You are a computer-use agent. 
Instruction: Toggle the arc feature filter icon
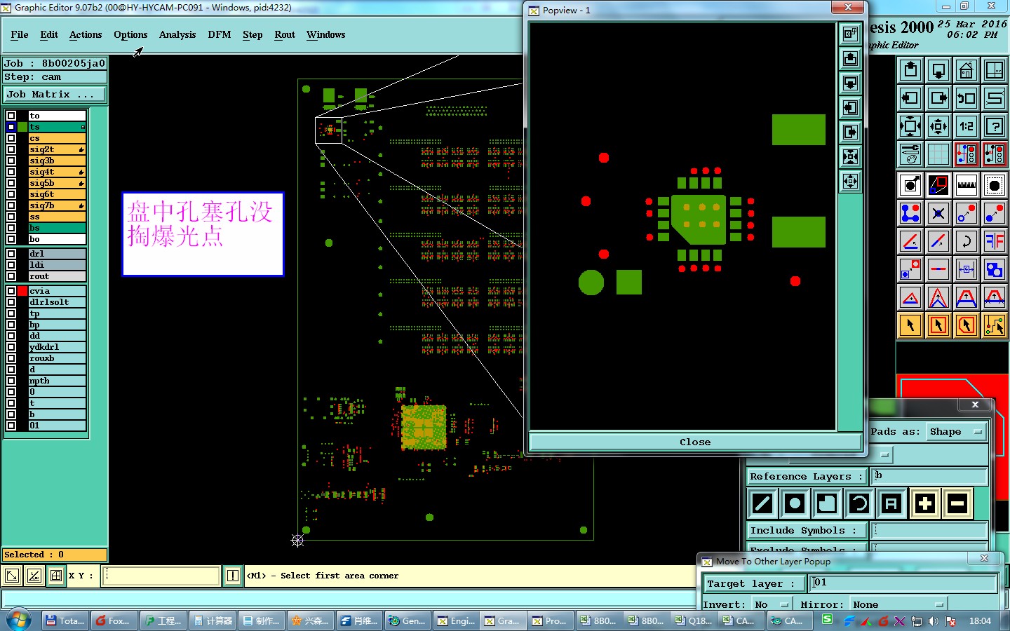coord(859,503)
